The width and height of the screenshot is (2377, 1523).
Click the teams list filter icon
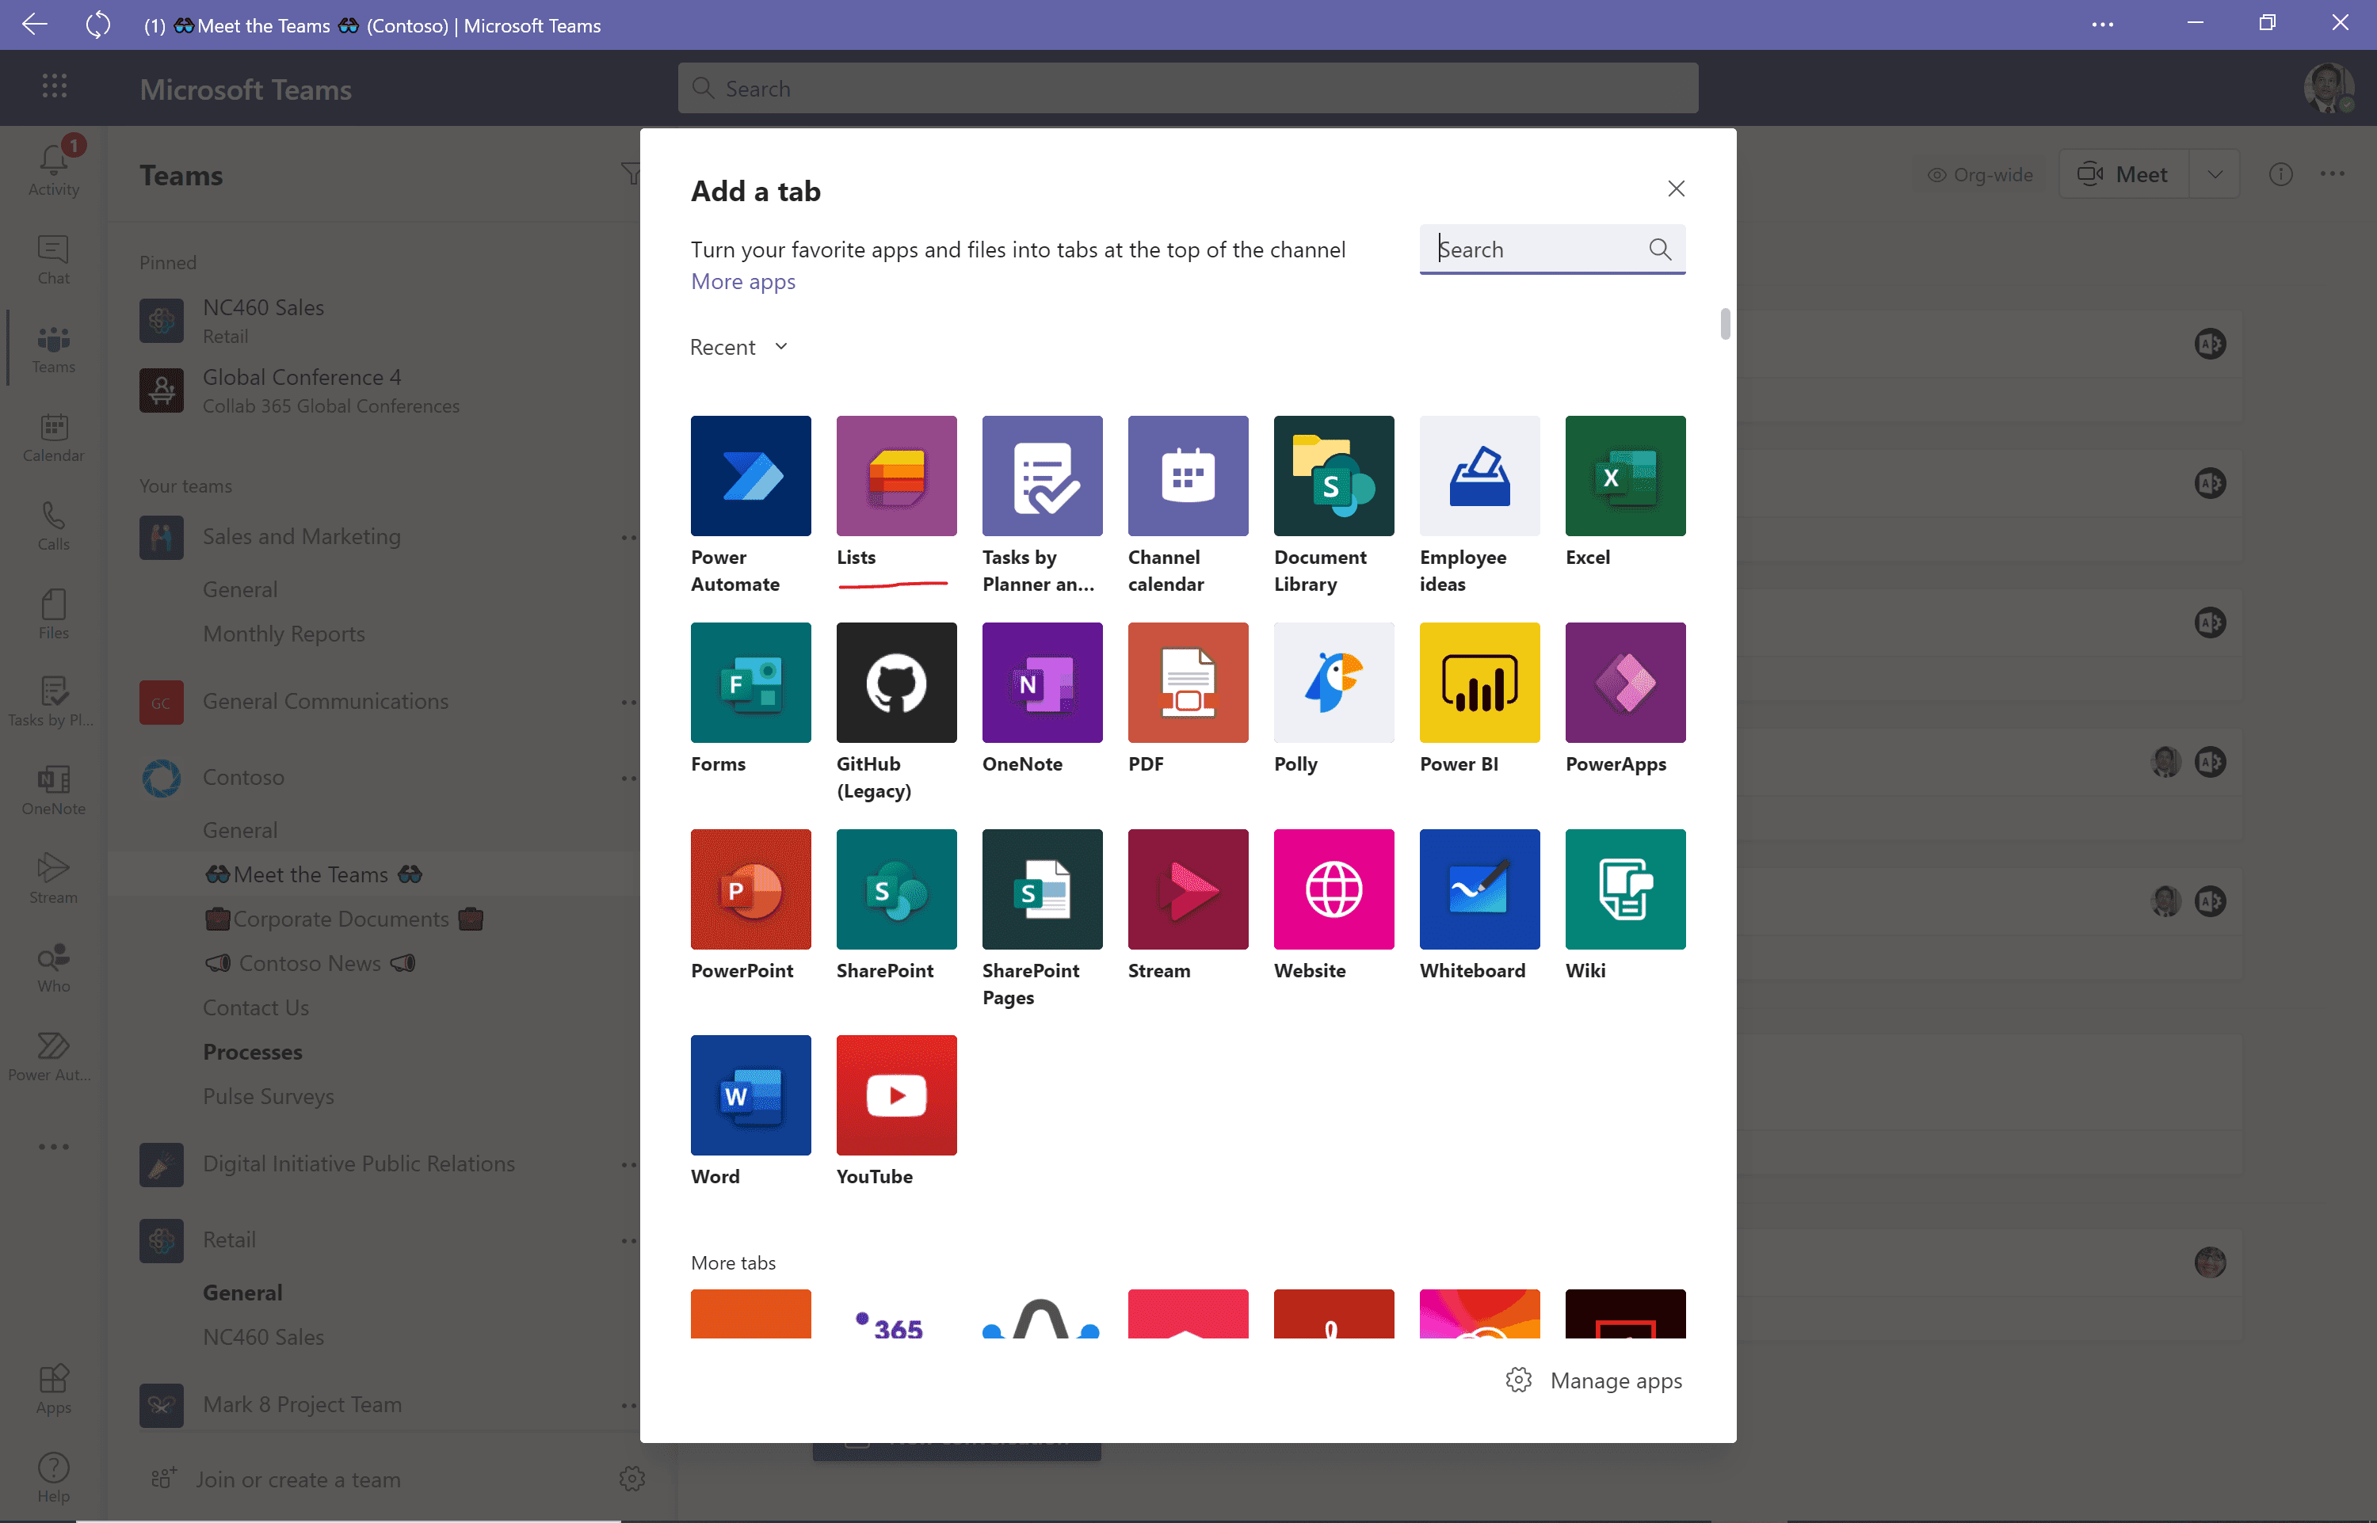(x=630, y=174)
